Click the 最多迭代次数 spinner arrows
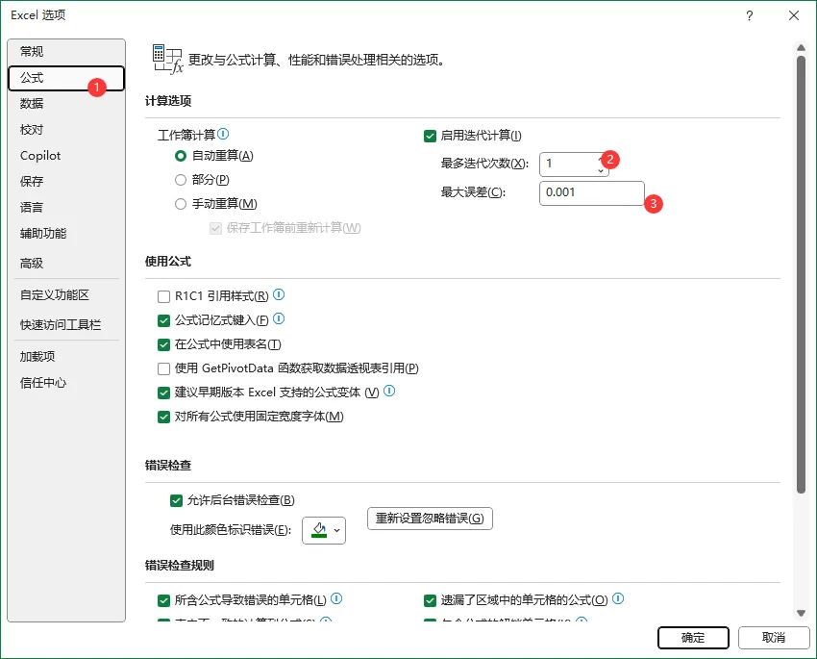 (x=601, y=165)
